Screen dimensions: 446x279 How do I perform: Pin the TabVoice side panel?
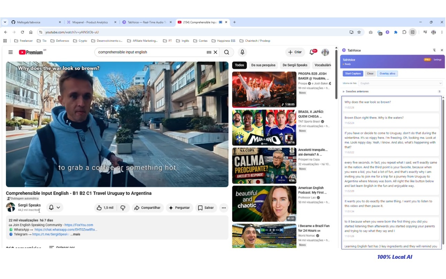coord(435,50)
